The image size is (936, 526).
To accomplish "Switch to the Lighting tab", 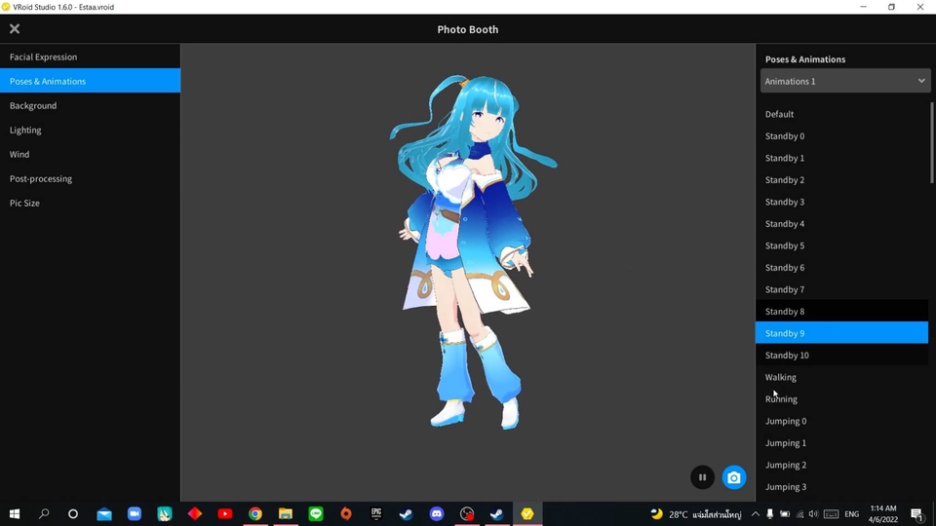I will pyautogui.click(x=90, y=130).
